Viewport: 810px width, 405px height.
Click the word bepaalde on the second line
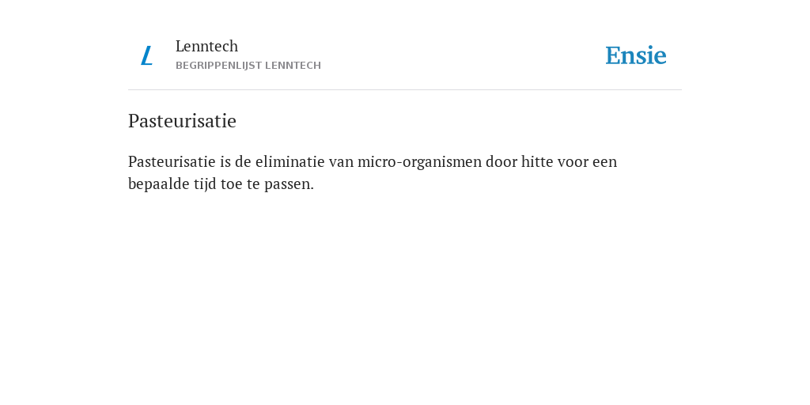click(158, 184)
